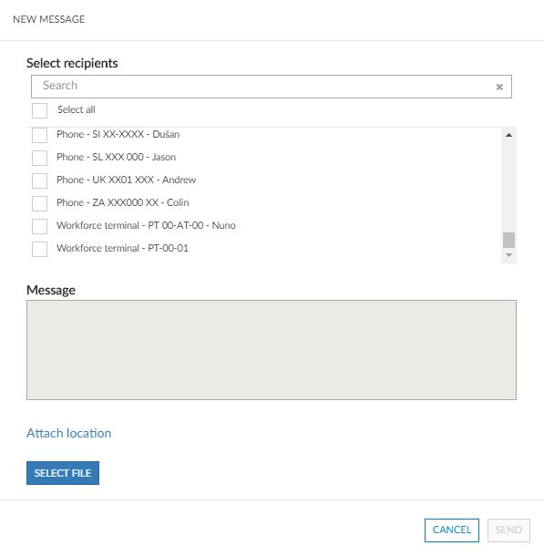Image resolution: width=544 pixels, height=556 pixels.
Task: Click the SEND button
Action: tap(508, 530)
